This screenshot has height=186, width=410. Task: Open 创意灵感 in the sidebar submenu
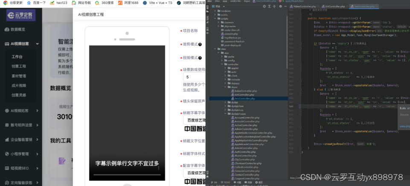point(19,95)
